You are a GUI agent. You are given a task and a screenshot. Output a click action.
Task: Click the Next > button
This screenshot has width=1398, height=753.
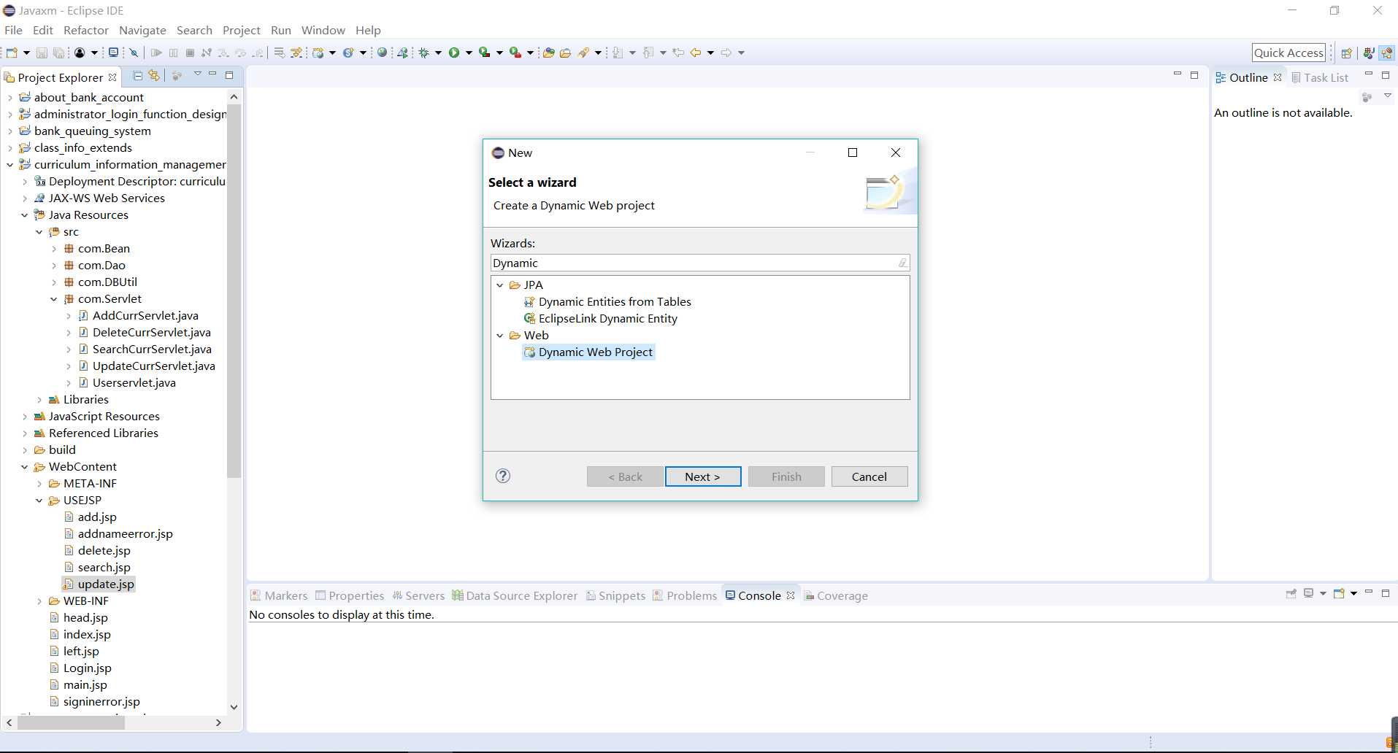pos(703,476)
